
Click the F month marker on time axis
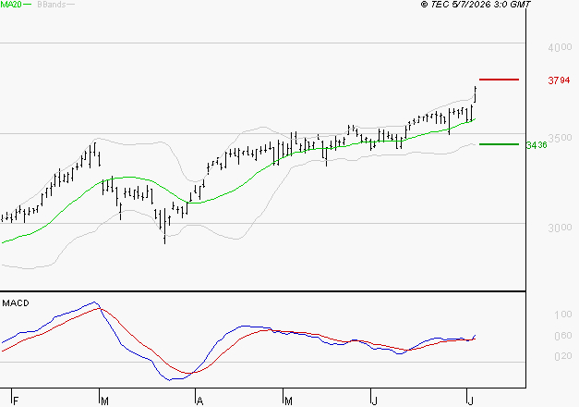pos(16,401)
